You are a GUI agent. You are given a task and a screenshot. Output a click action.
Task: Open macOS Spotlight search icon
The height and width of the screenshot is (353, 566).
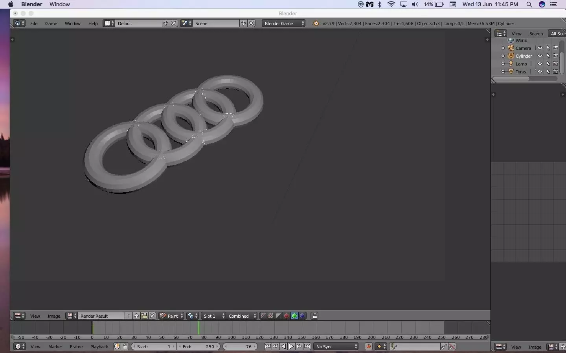pyautogui.click(x=529, y=4)
